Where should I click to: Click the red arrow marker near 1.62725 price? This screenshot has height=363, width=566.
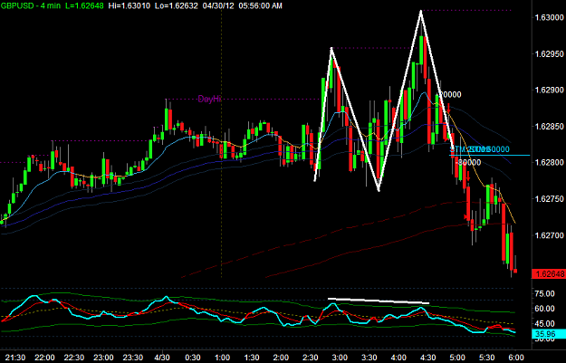pos(466,217)
